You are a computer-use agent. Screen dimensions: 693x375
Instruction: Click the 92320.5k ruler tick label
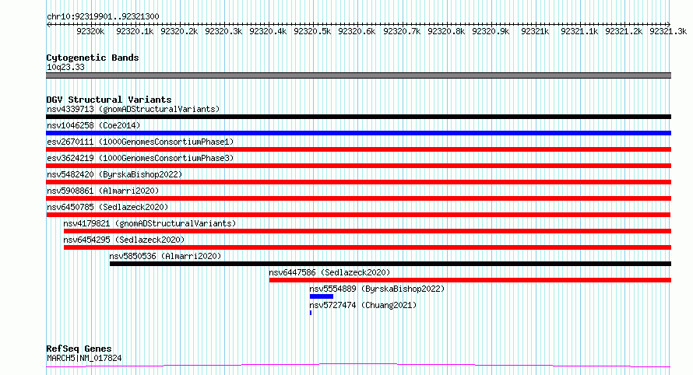click(x=312, y=31)
